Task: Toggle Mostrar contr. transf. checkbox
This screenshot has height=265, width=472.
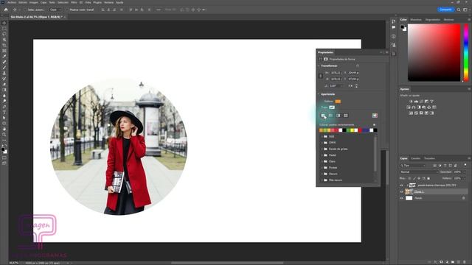Action: [67, 10]
